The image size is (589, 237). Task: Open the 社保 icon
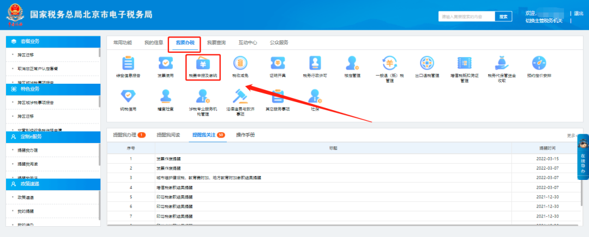[315, 96]
